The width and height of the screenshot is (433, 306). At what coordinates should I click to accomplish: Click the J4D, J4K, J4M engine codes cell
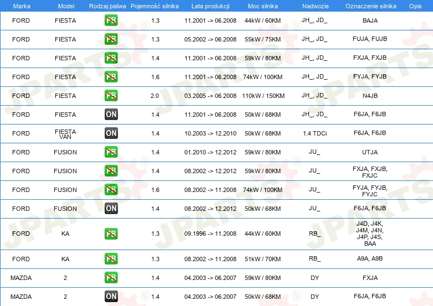pos(370,234)
